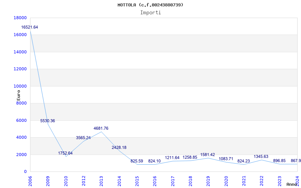Image resolution: width=301 pixels, height=188 pixels.
Task: Select the 4681.76 peak label
Action: pos(101,128)
